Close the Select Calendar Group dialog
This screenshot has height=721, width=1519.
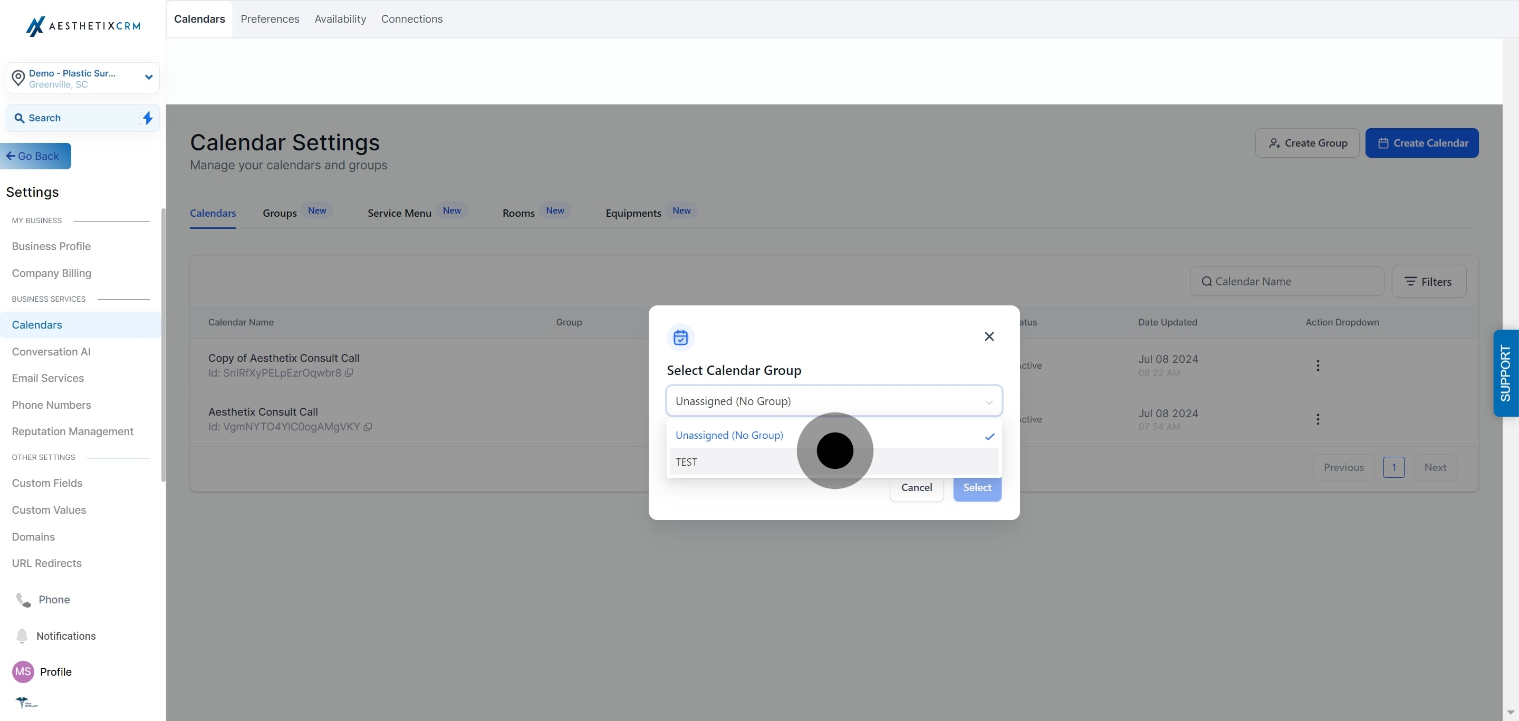(x=989, y=337)
